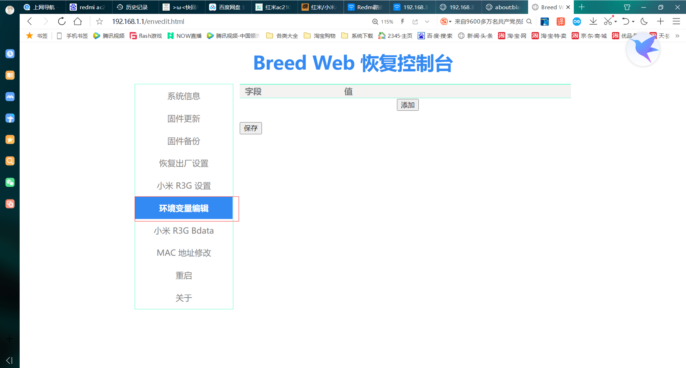Open the WeChat icon in left sidebar
The image size is (686, 368).
10,183
